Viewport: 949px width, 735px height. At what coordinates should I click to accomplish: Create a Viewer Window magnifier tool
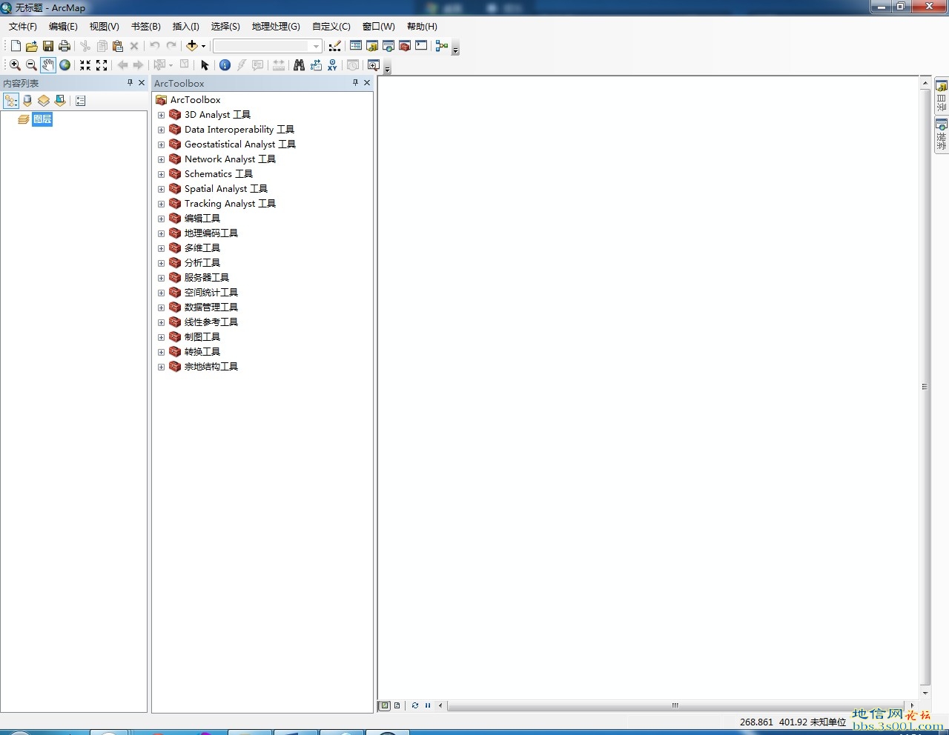coord(374,65)
